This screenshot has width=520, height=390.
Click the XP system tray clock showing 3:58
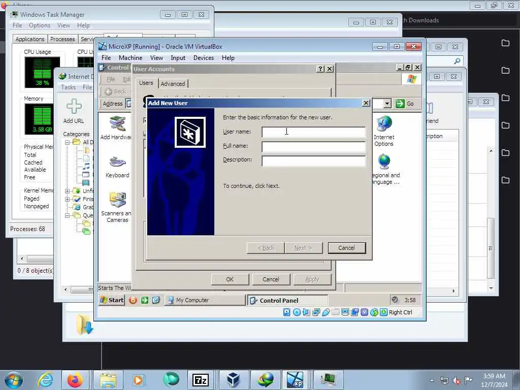point(410,300)
